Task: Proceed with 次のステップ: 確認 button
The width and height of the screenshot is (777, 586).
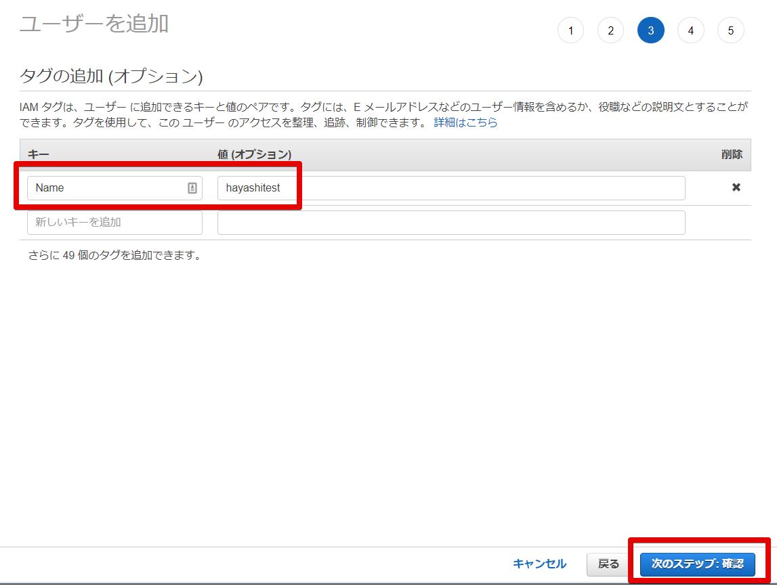Action: point(697,564)
